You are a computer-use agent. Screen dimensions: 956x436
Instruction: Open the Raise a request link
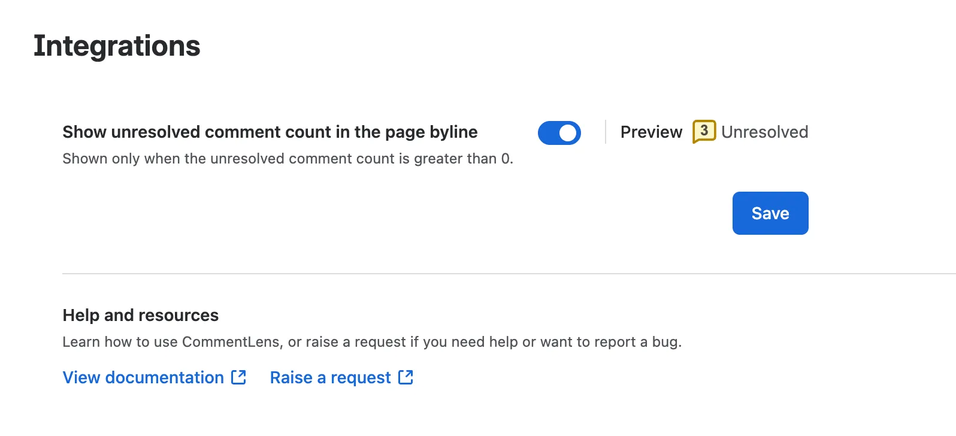330,377
